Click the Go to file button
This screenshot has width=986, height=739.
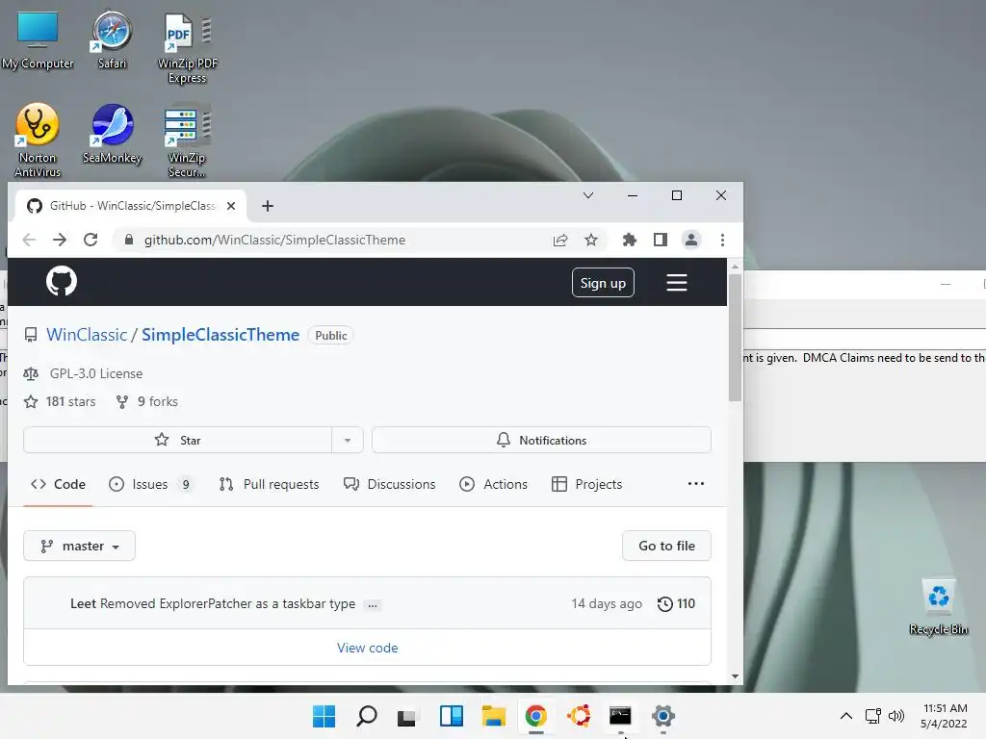666,546
